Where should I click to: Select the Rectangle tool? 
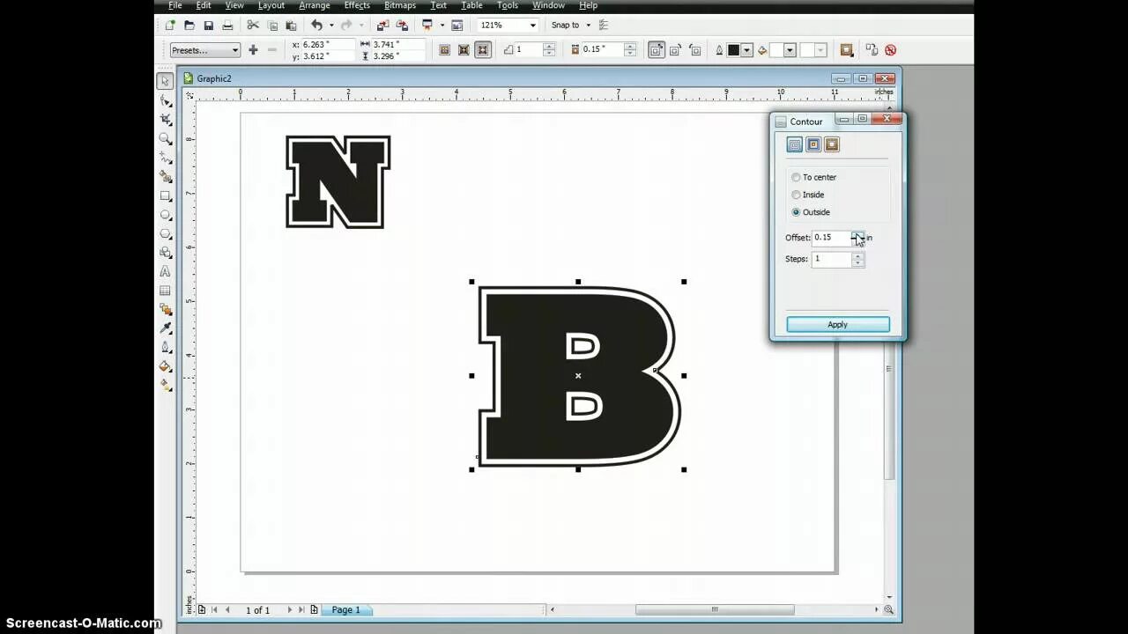coord(165,196)
